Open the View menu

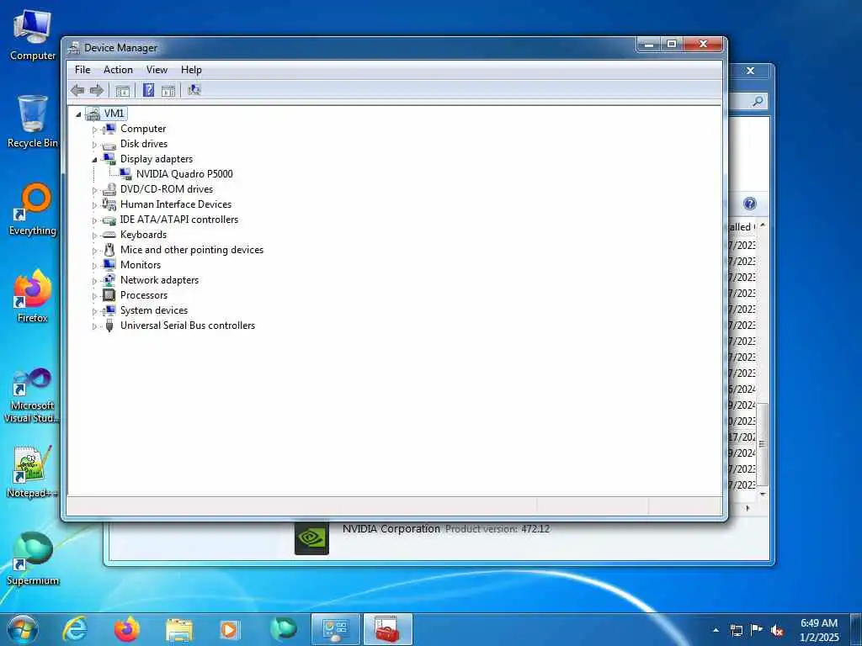(157, 70)
